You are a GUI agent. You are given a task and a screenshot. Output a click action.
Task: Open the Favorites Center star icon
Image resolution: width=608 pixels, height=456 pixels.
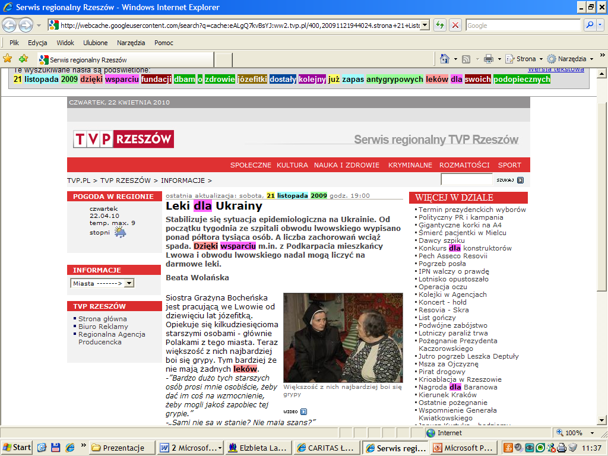point(8,59)
